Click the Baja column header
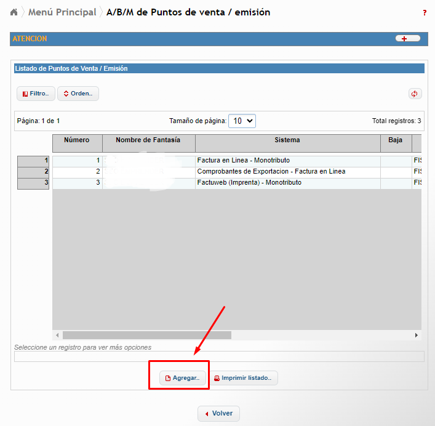The width and height of the screenshot is (435, 426). (x=396, y=140)
